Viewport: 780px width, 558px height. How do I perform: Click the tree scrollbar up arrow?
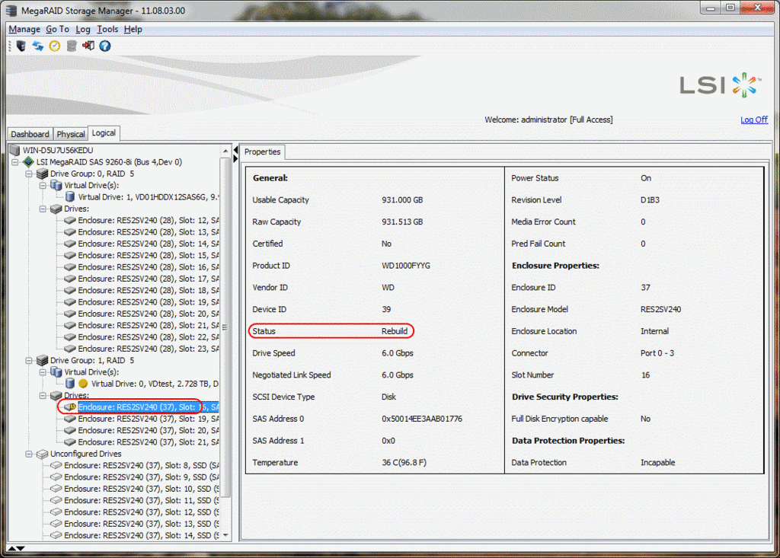(x=225, y=151)
